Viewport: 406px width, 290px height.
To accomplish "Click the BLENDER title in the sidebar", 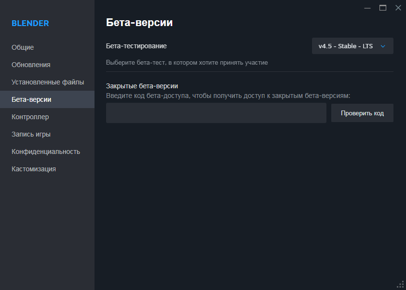I will 30,23.
